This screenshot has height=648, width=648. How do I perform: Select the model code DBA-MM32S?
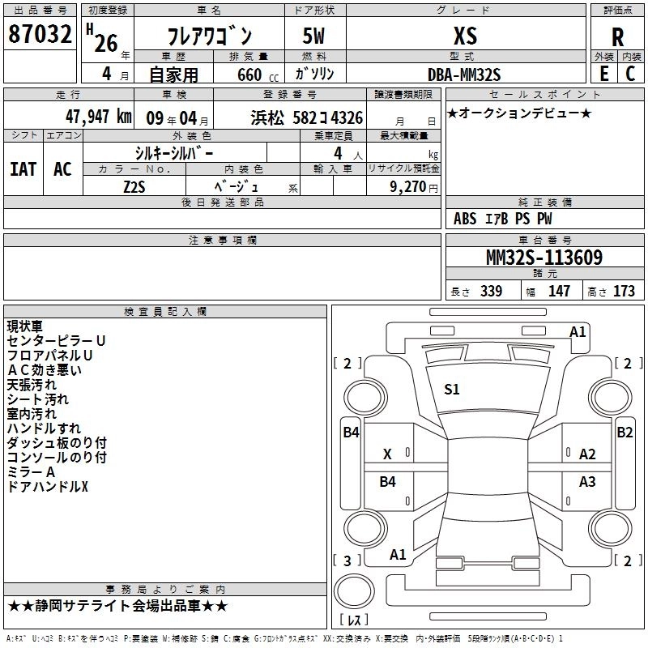tap(465, 75)
